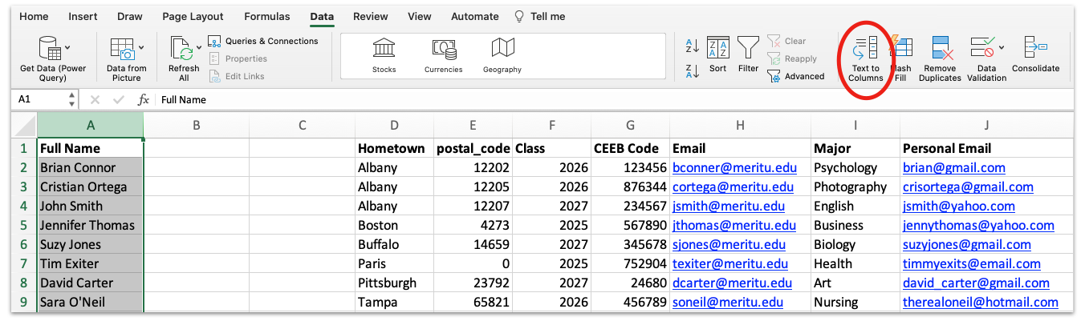The height and width of the screenshot is (321, 1085).
Task: Select the Photography major cell
Action: [855, 187]
